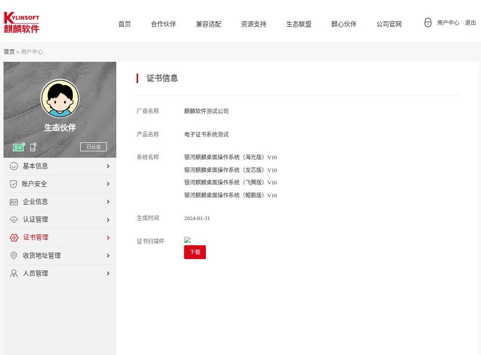Click the green ID card verification icon
The image size is (481, 355).
point(19,147)
